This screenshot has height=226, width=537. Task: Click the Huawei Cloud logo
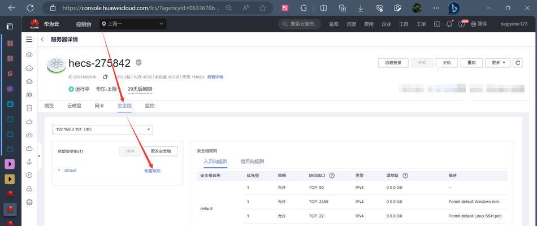[34, 24]
